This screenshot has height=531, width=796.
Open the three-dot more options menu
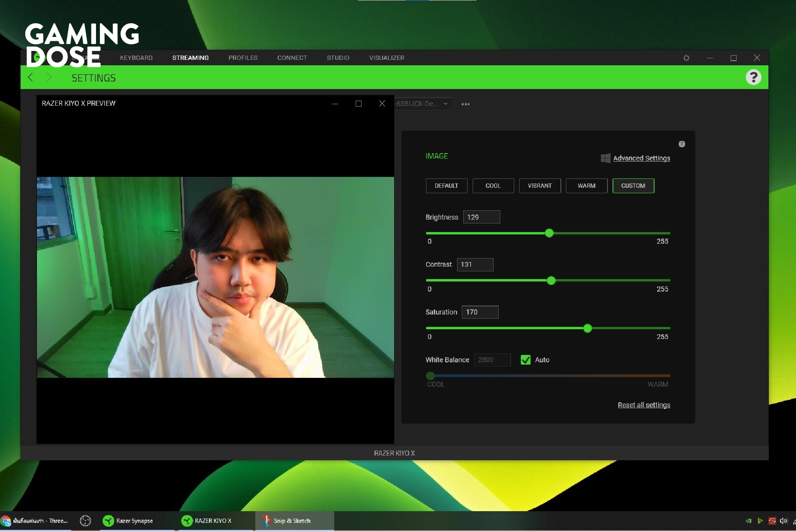[466, 104]
